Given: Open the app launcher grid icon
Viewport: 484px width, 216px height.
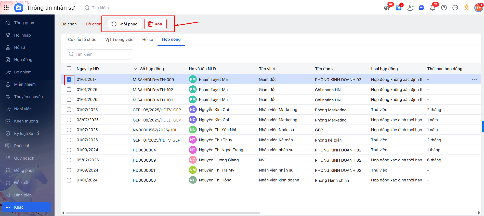Looking at the screenshot, I should (6, 8).
